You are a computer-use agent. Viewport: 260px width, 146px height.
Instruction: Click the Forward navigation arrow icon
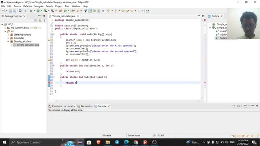[x=139, y=11]
